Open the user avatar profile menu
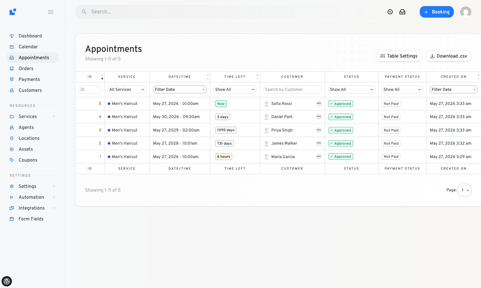Viewport: 481px width, 288px height. pos(466,12)
